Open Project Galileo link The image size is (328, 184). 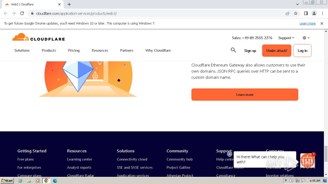[178, 167]
